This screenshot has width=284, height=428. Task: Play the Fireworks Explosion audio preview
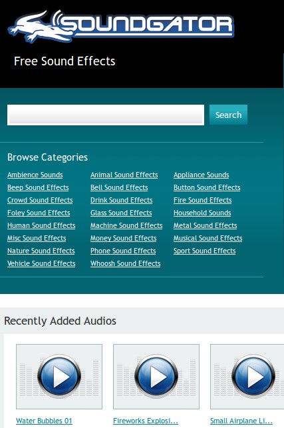(x=156, y=377)
